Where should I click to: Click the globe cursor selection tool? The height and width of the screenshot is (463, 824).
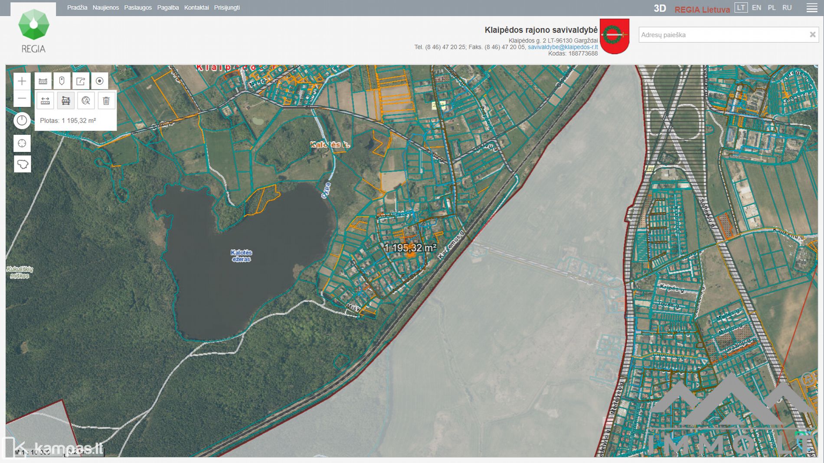pyautogui.click(x=86, y=101)
